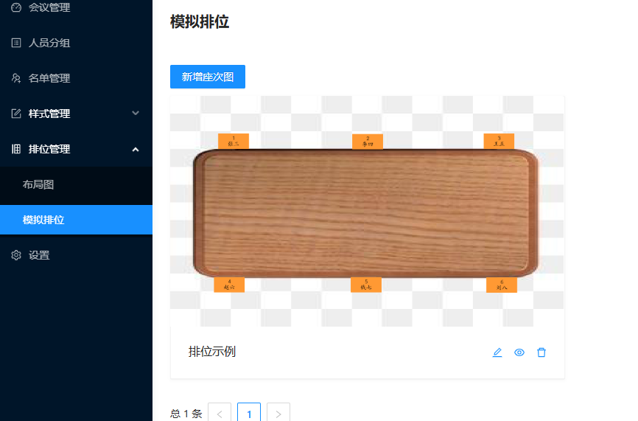Click the 会议管理 dashboard icon
Image resolution: width=638 pixels, height=421 pixels.
click(x=16, y=7)
